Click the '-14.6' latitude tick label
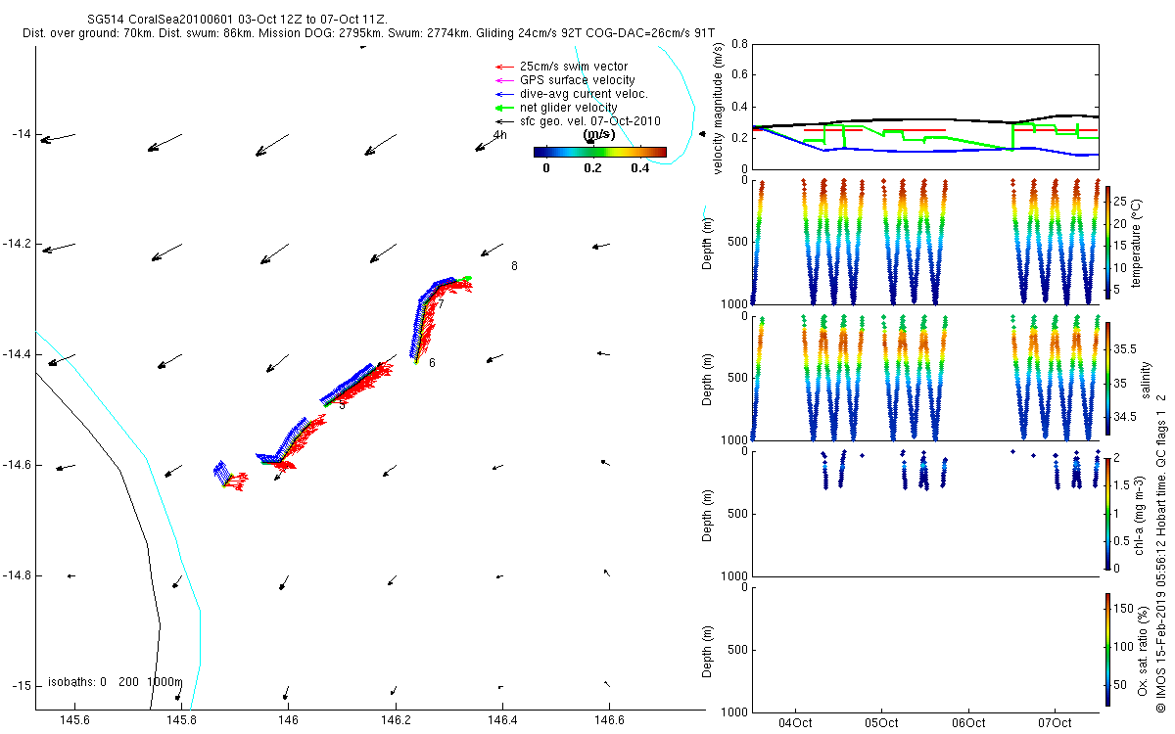The image size is (1175, 734). coord(17,465)
